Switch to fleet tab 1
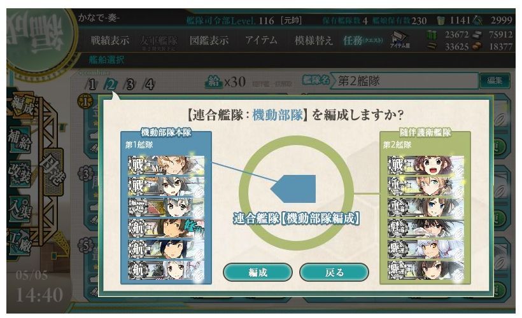This screenshot has width=522, height=318. pos(92,85)
